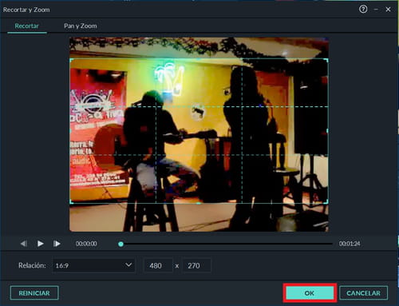The width and height of the screenshot is (399, 306).
Task: Confirm the crop with OK
Action: click(x=310, y=293)
